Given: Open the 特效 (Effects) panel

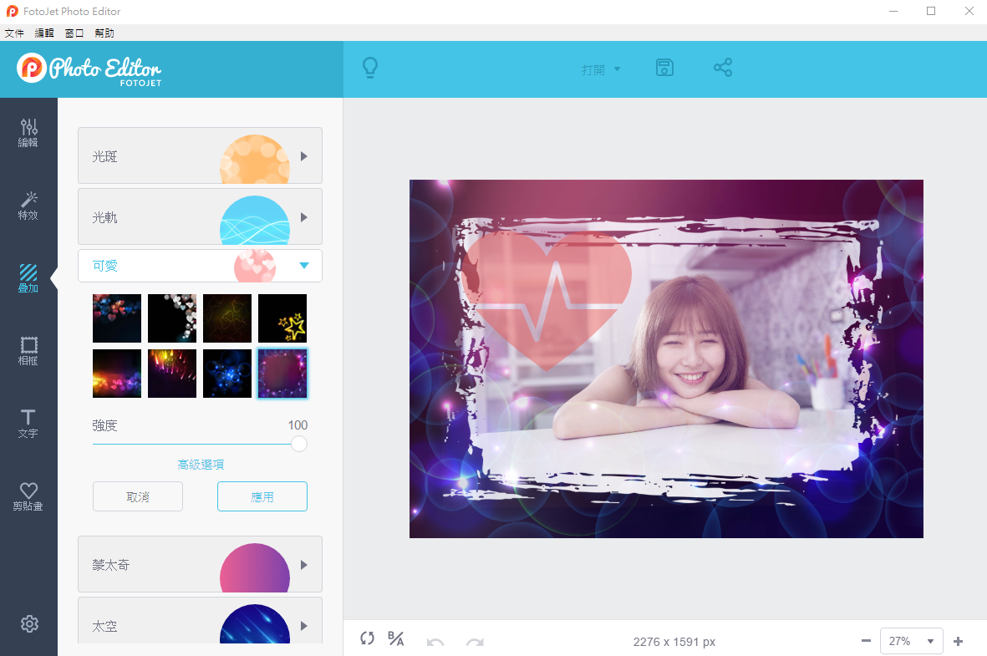Looking at the screenshot, I should tap(28, 206).
